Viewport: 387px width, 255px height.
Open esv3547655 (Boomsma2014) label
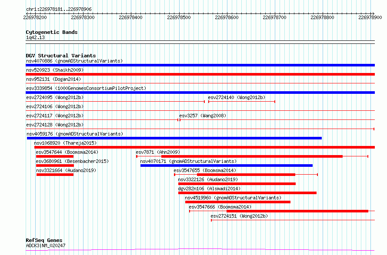pos(205,170)
